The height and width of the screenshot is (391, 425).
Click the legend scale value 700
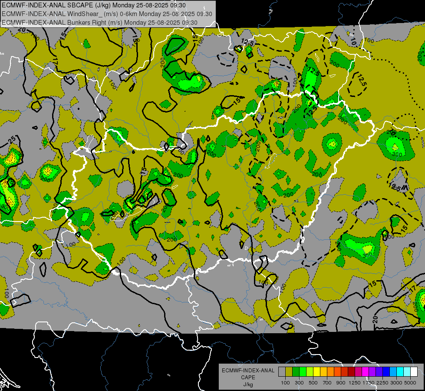(x=327, y=383)
